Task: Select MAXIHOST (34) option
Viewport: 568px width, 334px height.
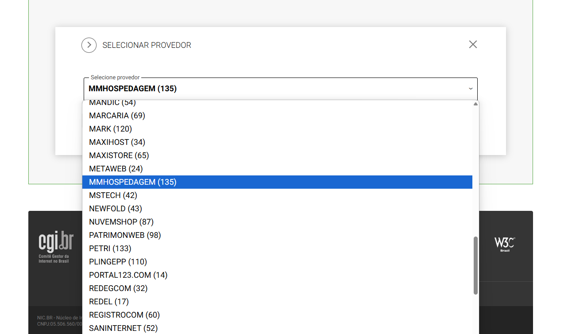Action: [x=277, y=142]
